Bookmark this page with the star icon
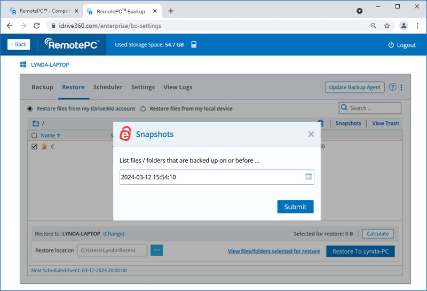 click(x=387, y=26)
